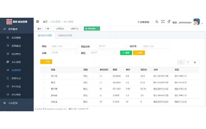Close the 采购计划 tag with its x
206x129 pixels.
[x=80, y=29]
